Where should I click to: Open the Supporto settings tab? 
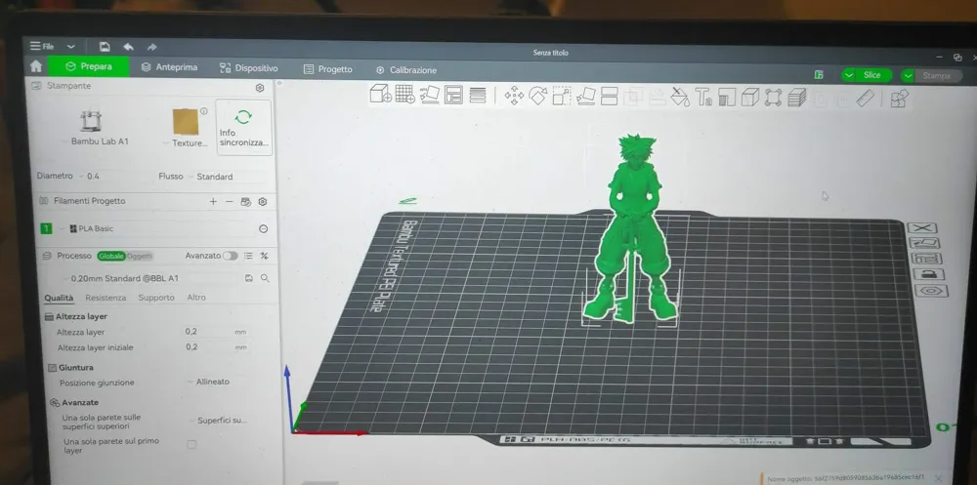(155, 298)
